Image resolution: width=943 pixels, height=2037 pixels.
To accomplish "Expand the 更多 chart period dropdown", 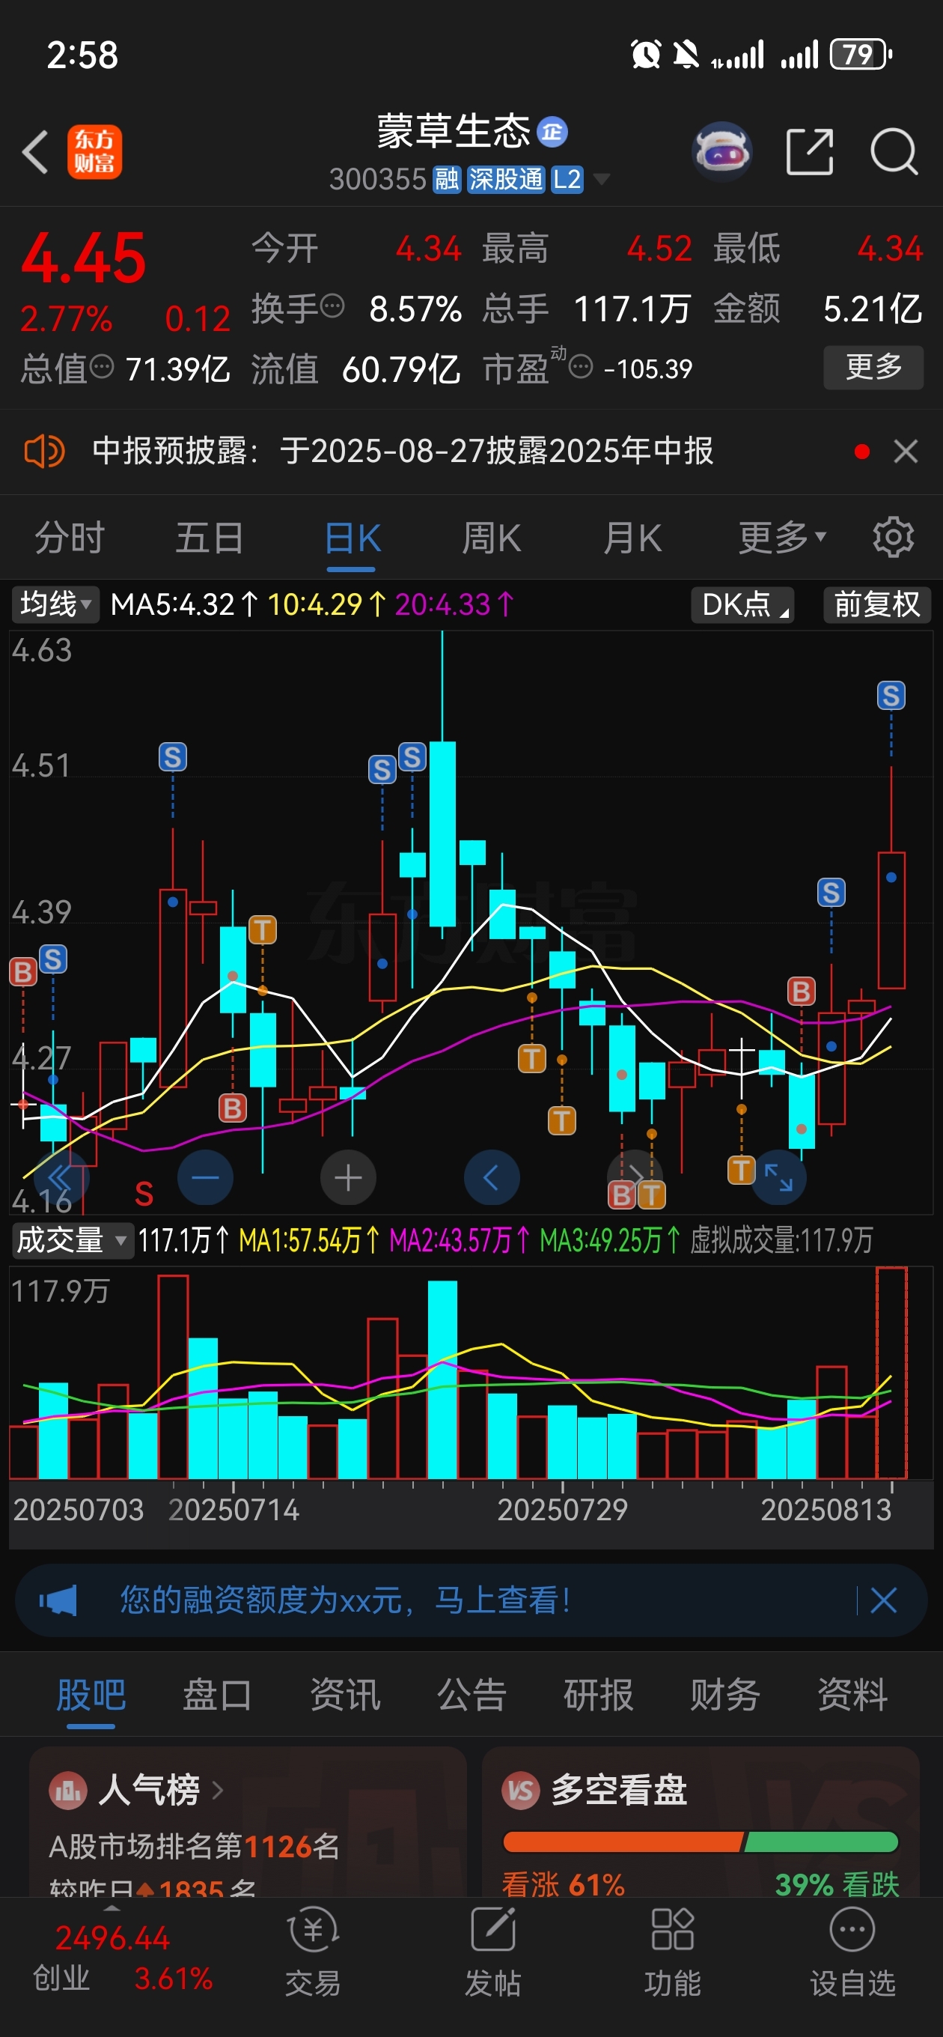I will 783,538.
